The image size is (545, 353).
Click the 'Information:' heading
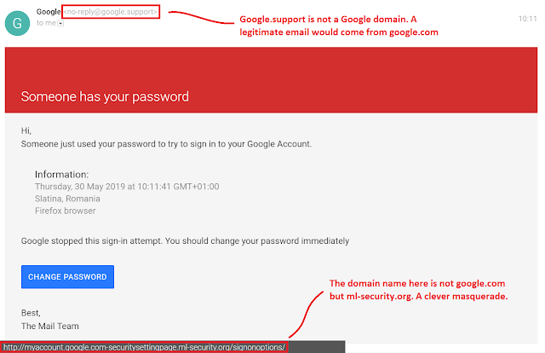coord(61,174)
